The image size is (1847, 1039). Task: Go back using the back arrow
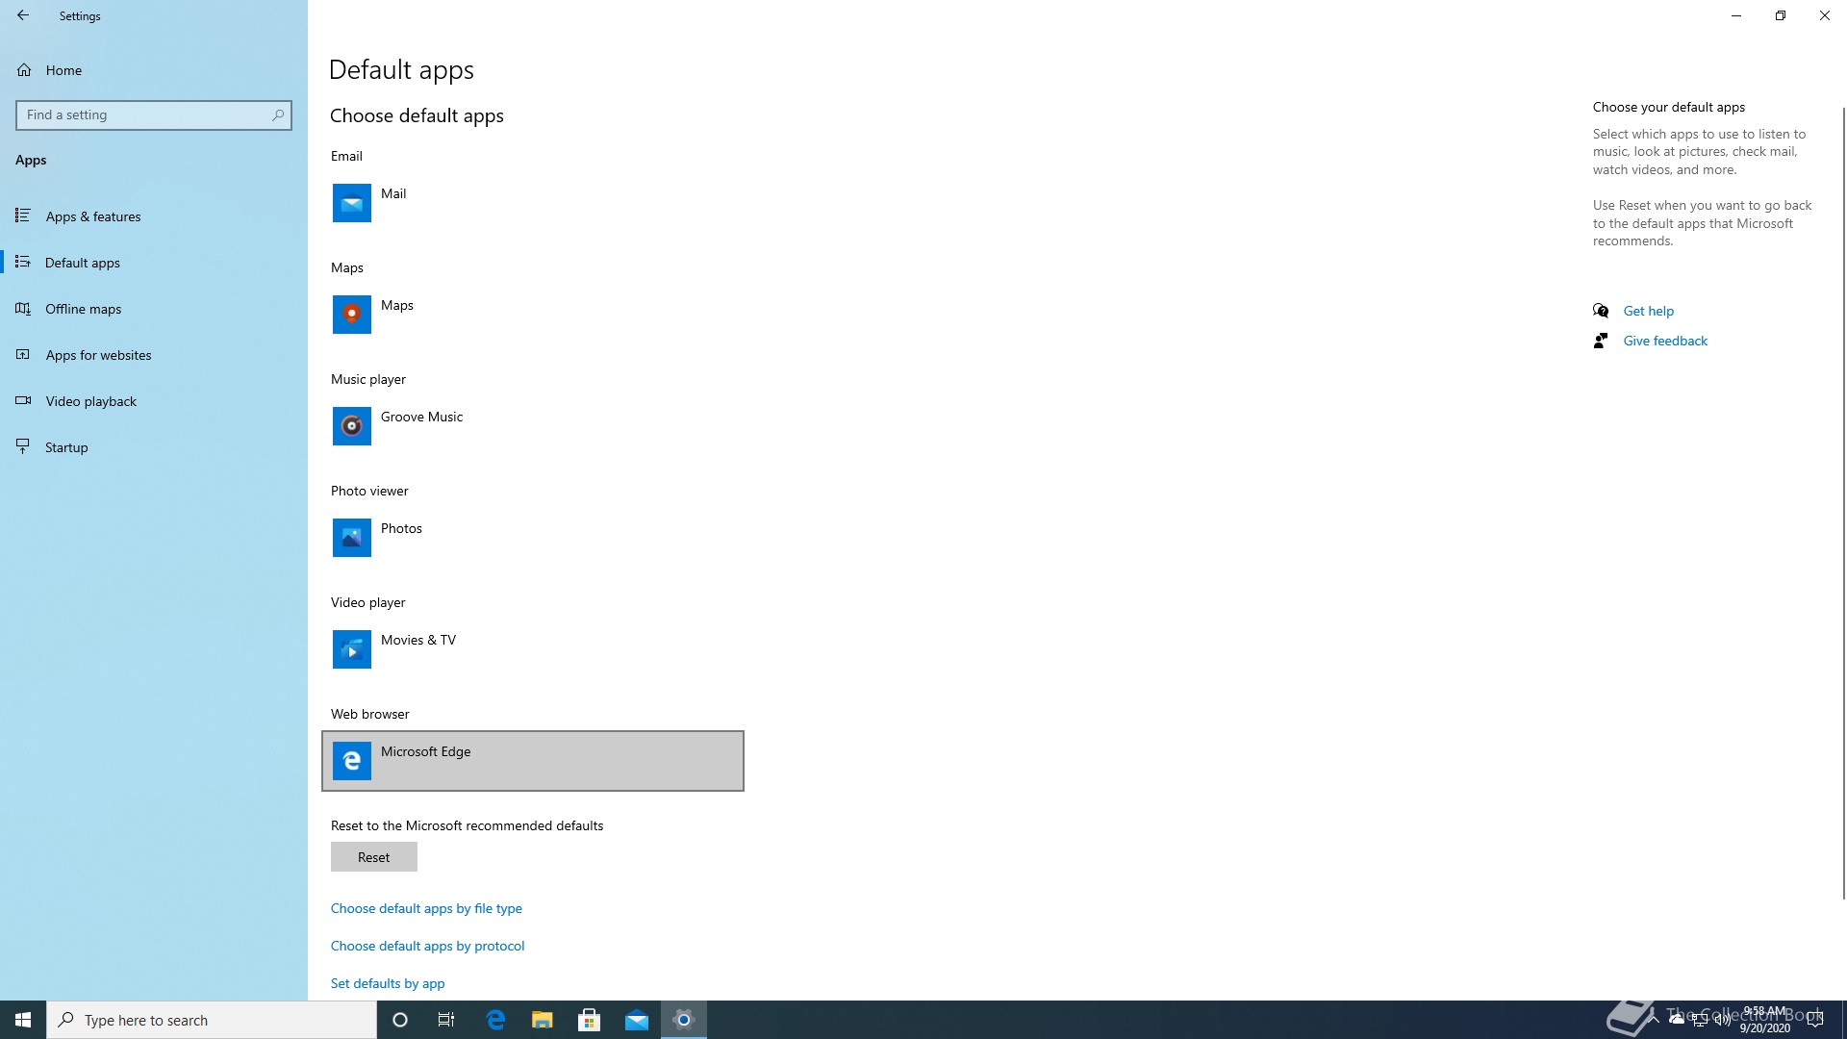pos(23,15)
